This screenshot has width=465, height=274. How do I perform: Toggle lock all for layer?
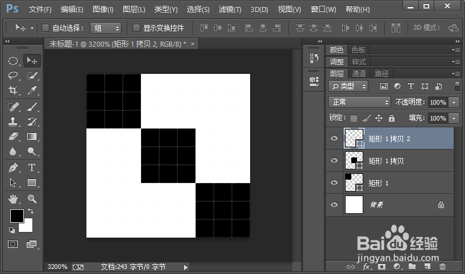point(392,118)
